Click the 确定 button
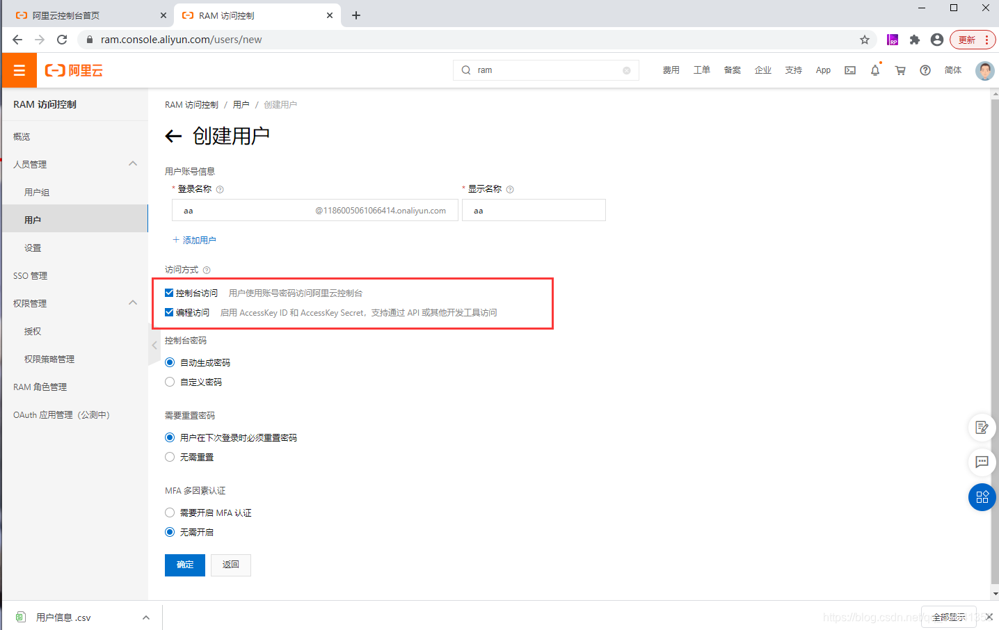The image size is (999, 630). click(185, 565)
